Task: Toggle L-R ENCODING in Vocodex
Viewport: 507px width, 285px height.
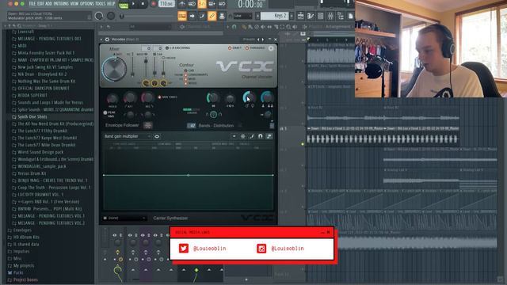Action: (x=177, y=47)
